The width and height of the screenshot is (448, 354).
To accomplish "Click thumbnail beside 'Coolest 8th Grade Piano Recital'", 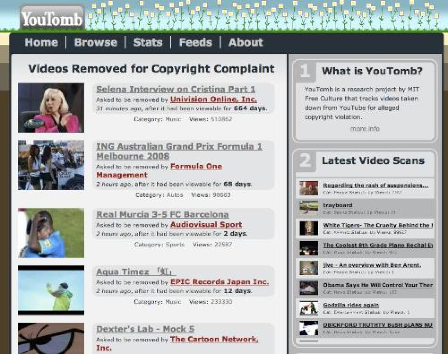I will [309, 248].
